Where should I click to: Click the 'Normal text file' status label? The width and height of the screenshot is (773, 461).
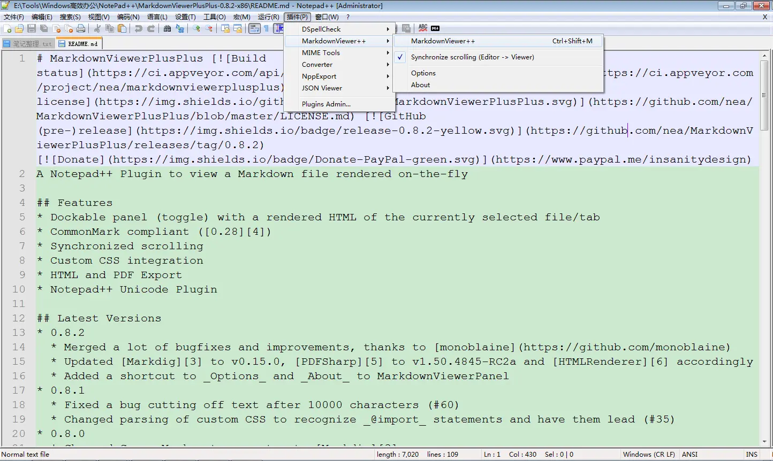point(26,455)
